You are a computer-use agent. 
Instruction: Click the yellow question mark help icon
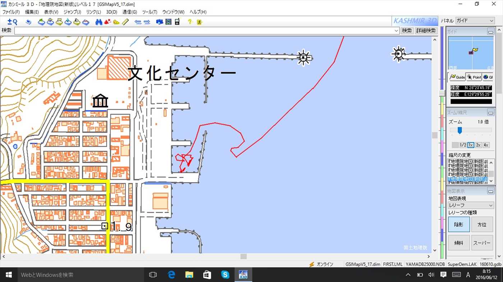tap(190, 22)
